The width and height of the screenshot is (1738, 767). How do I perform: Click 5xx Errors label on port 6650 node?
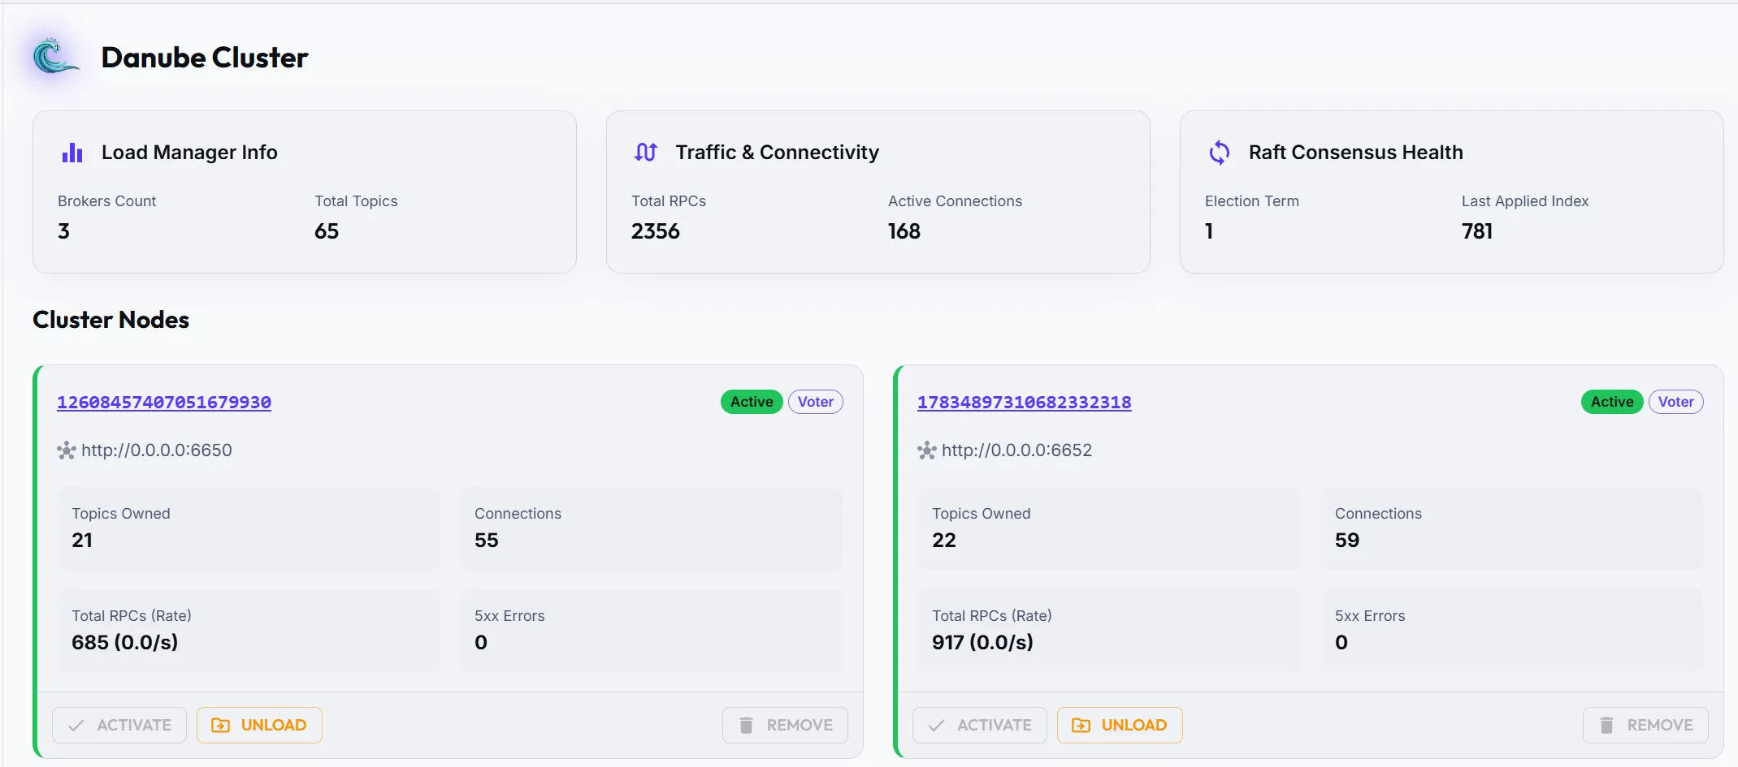[x=509, y=616]
